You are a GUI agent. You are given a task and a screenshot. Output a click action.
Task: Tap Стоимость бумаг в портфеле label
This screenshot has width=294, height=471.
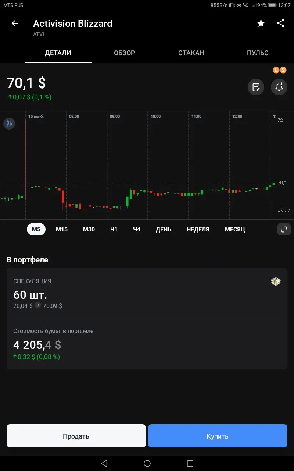(53, 331)
